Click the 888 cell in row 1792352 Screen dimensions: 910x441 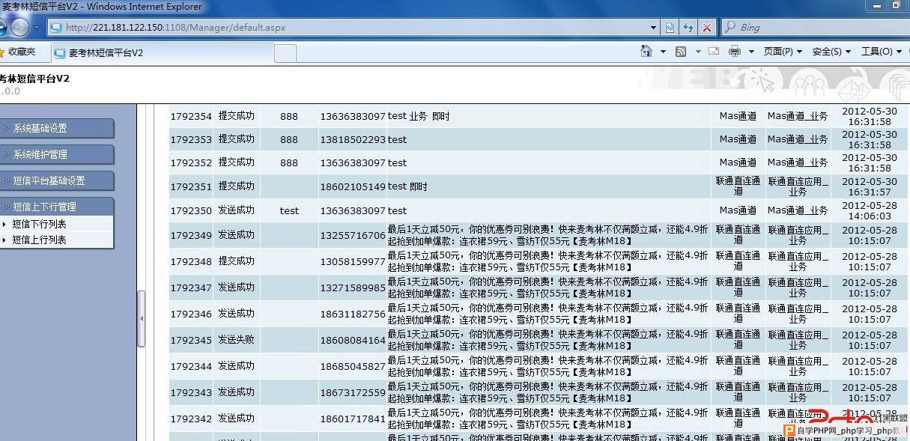[x=289, y=162]
